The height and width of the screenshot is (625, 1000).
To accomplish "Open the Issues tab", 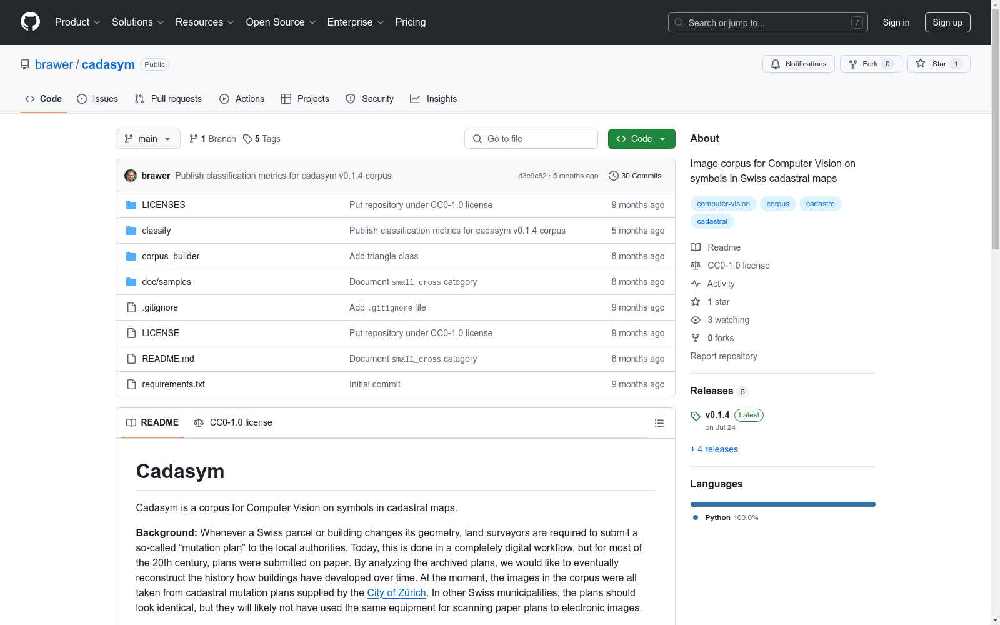I will coord(97,99).
